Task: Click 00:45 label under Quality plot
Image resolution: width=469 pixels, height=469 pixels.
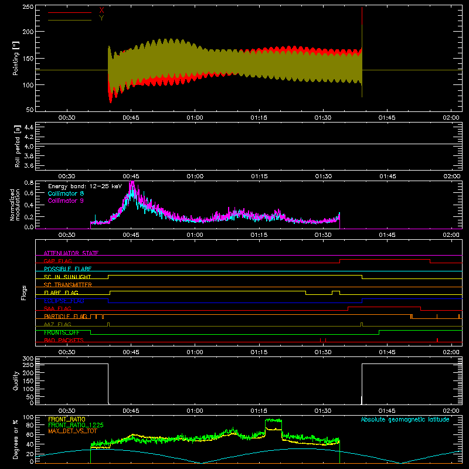Action: (131, 411)
